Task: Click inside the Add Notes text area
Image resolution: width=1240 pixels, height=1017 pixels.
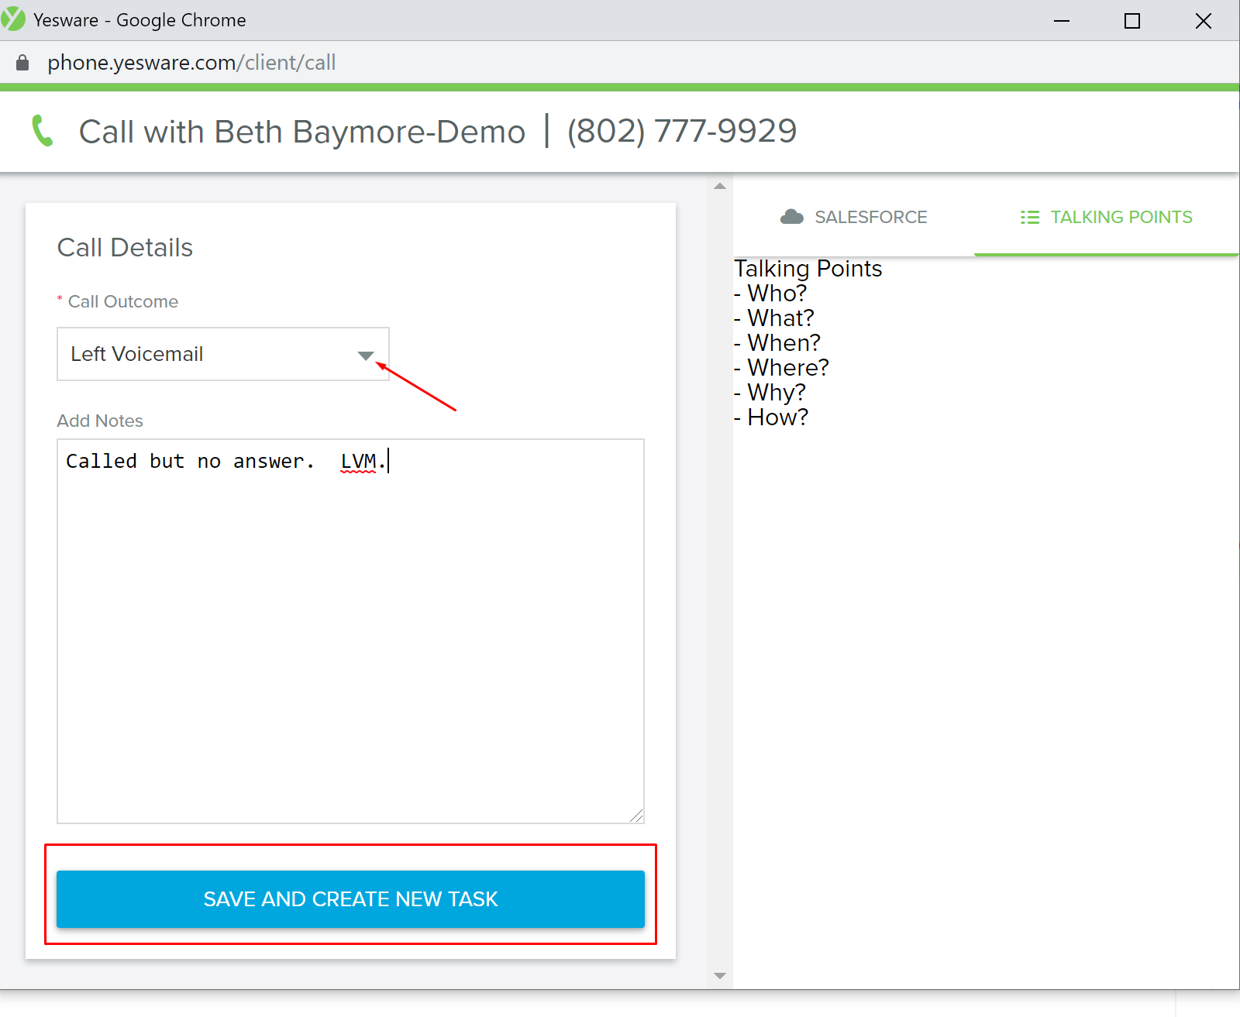Action: pyautogui.click(x=350, y=631)
